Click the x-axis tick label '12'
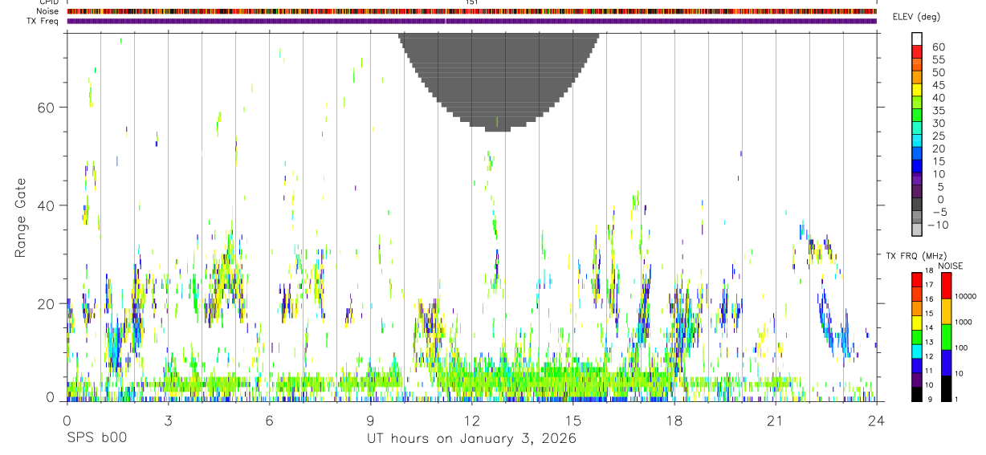This screenshot has width=986, height=455. click(x=471, y=420)
